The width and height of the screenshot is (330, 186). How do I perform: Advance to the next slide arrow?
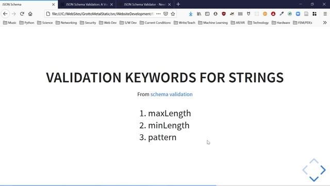323,170
